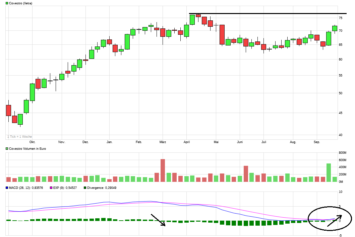This screenshot has width=355, height=237.
Task: Click the dark green Divergence legend square
Action: (85, 188)
